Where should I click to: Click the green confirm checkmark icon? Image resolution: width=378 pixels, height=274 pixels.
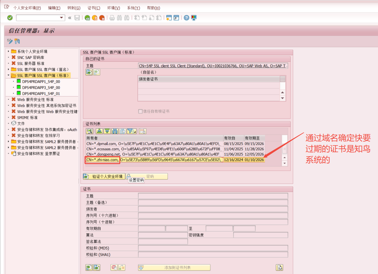coord(9,18)
